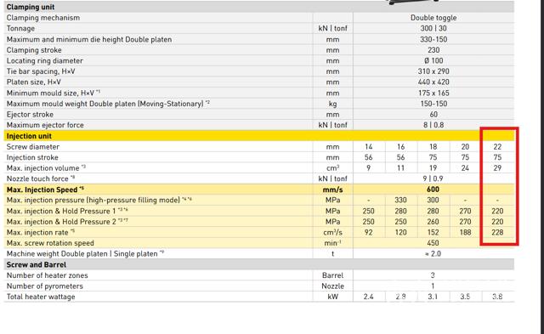Click high-pressure value '300'

[433, 200]
